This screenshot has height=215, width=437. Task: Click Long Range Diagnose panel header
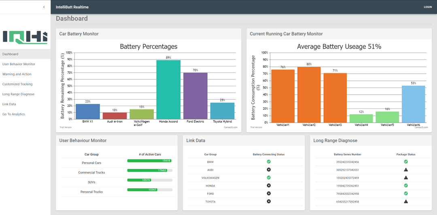click(371, 140)
